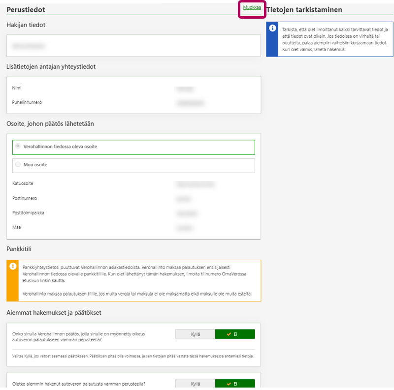Select the Muu osoite radio option
The width and height of the screenshot is (394, 390).
(18, 165)
